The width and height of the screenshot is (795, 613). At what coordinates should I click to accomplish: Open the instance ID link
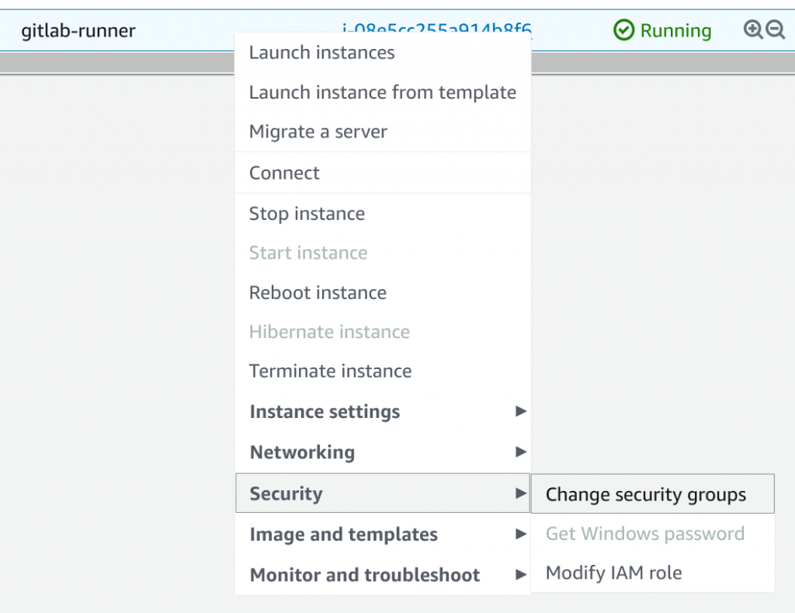[x=437, y=27]
